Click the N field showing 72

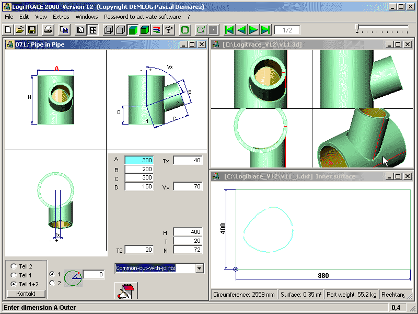click(x=188, y=250)
